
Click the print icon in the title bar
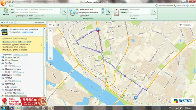pyautogui.click(x=11, y=2)
